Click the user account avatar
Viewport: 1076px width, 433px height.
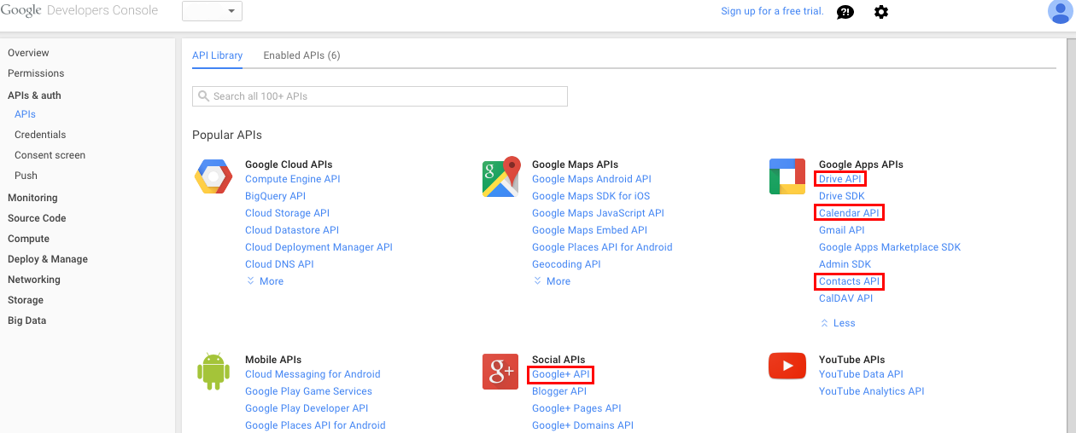(x=1060, y=11)
